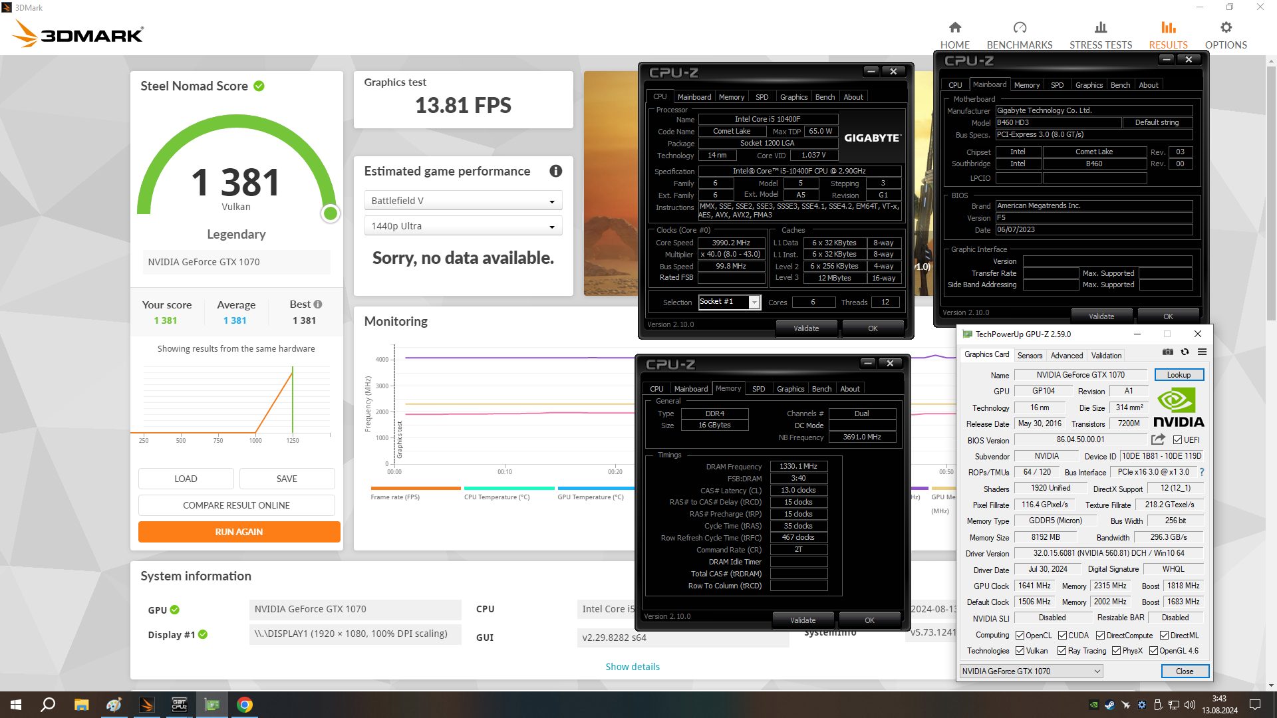This screenshot has width=1277, height=718.
Task: Open the SPD tab in the CPU-Z Memory window
Action: click(x=758, y=389)
